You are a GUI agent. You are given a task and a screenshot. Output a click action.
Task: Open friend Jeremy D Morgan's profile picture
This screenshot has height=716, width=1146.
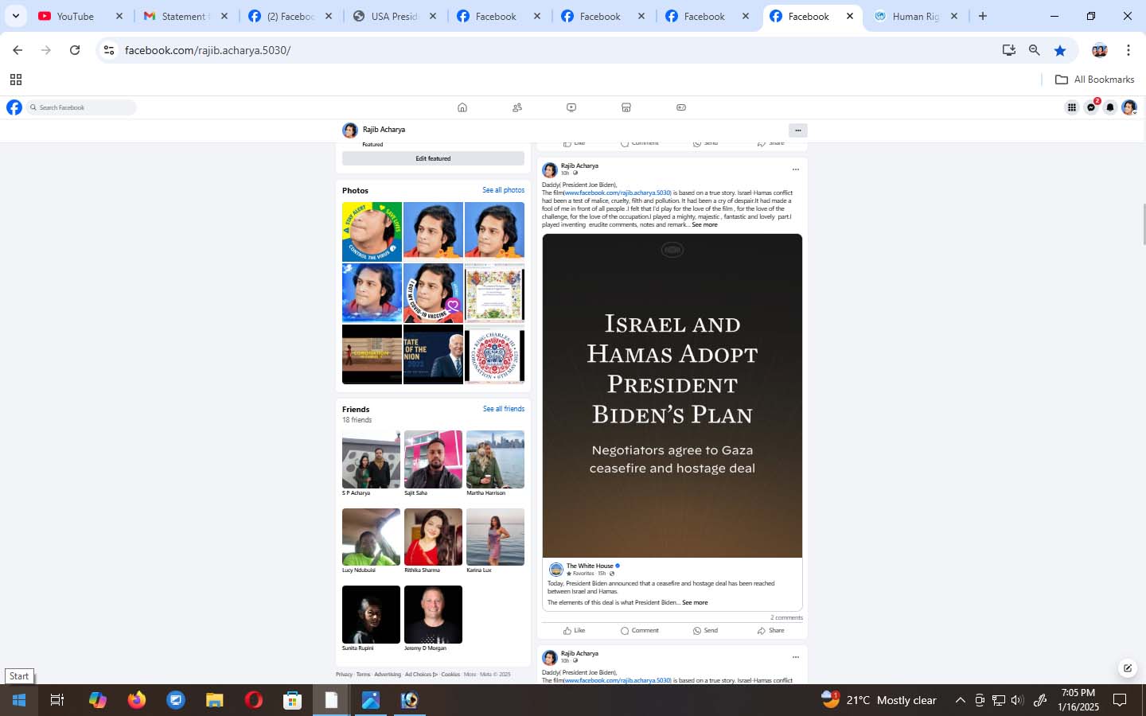click(x=433, y=614)
